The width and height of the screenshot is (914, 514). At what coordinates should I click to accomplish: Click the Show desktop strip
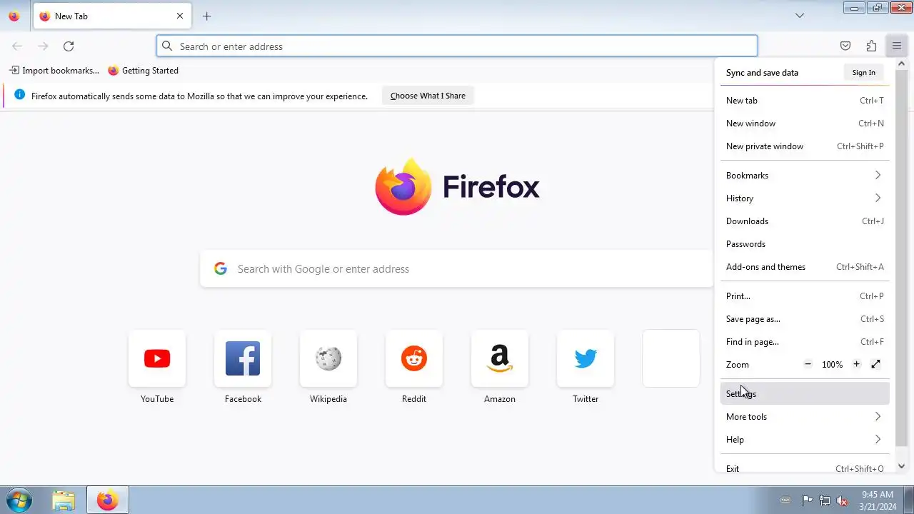(909, 500)
